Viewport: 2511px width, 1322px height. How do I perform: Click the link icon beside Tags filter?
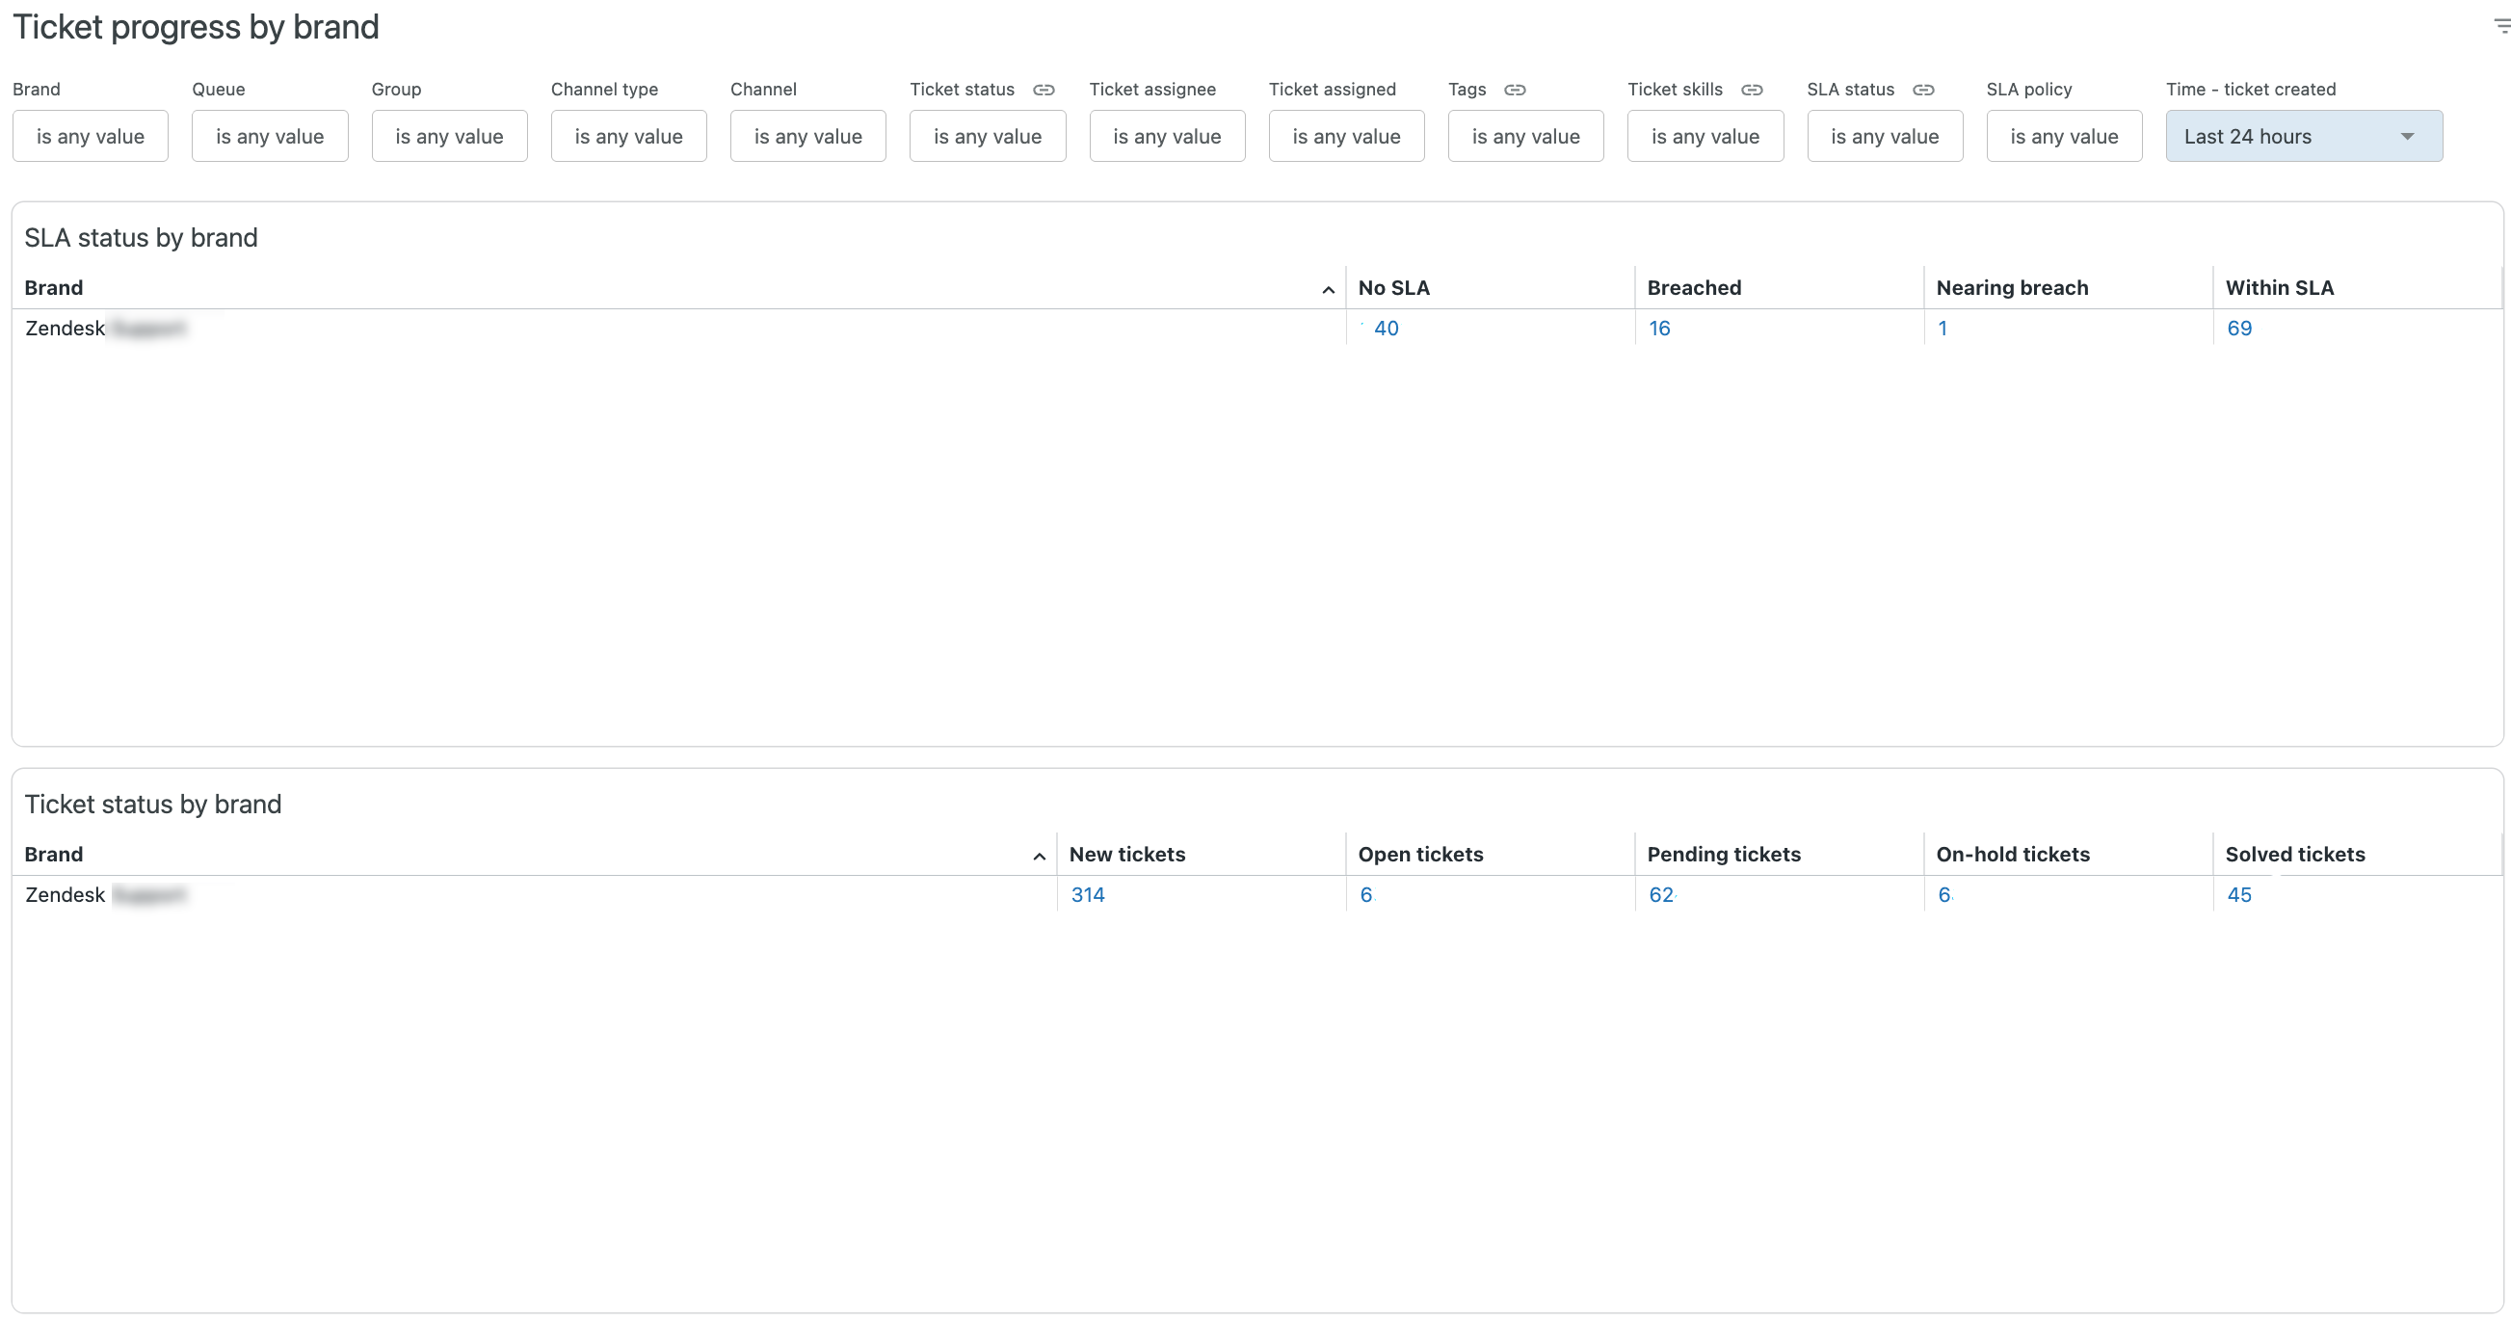pyautogui.click(x=1514, y=90)
